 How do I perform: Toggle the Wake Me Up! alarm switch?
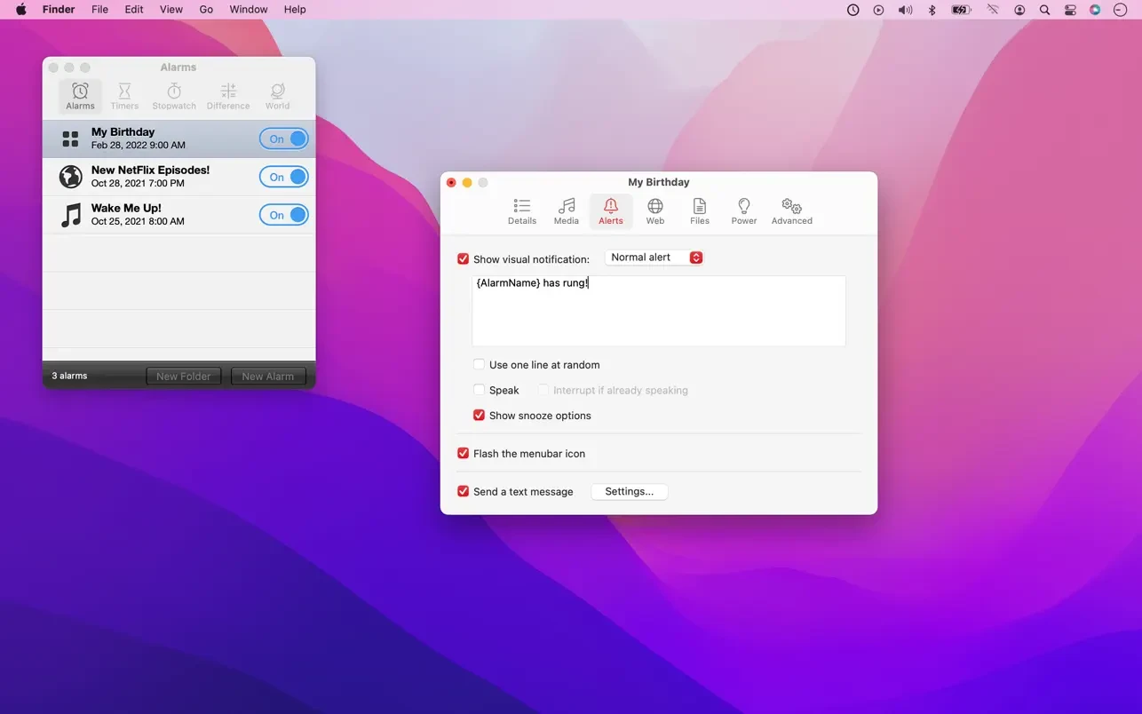coord(284,215)
